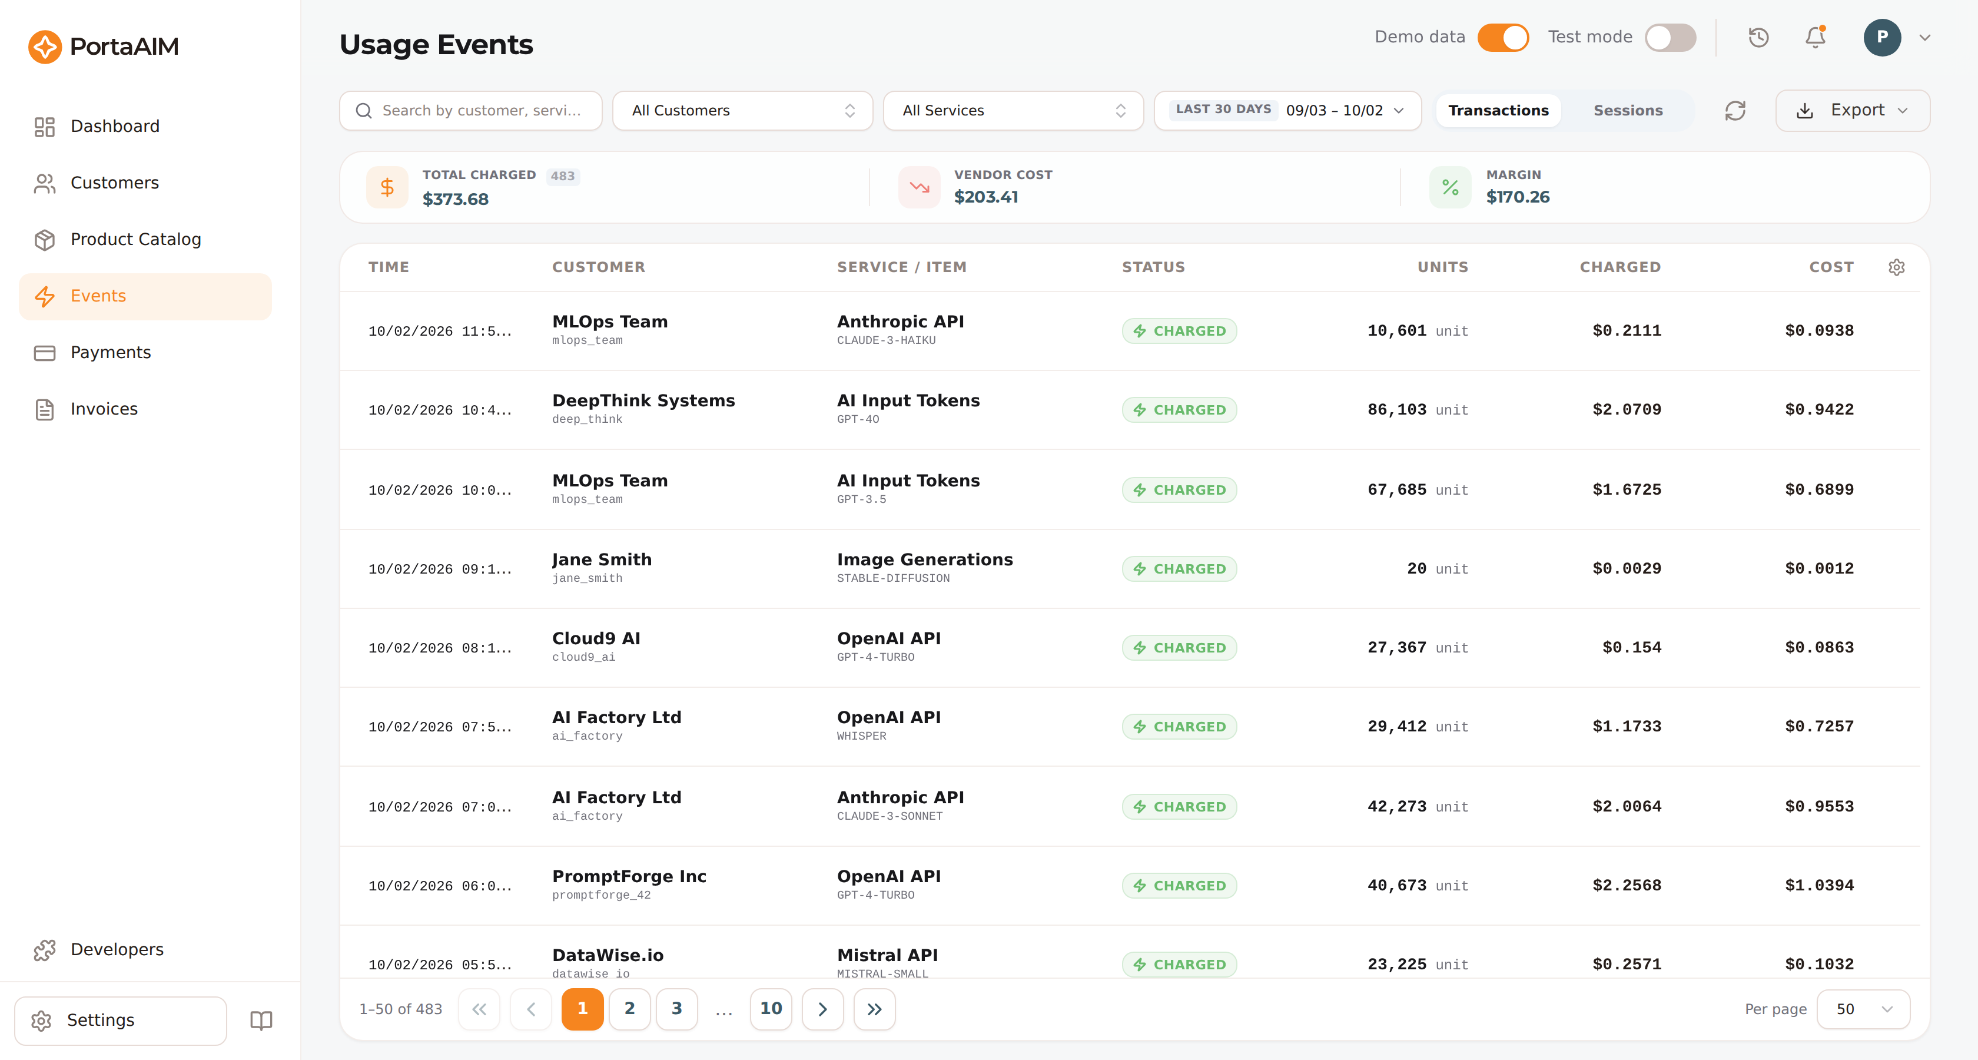The image size is (1978, 1060).
Task: Click the search magnifier icon
Action: [364, 111]
